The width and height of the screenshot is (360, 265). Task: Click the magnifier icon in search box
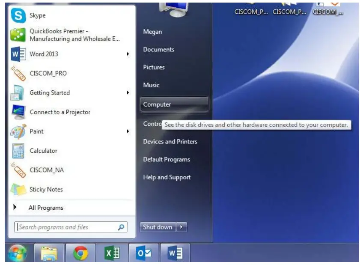(x=121, y=227)
